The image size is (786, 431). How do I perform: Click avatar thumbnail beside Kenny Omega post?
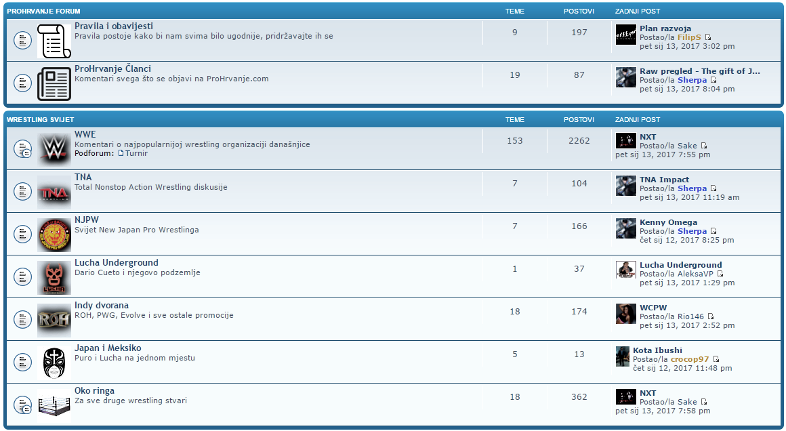click(625, 228)
